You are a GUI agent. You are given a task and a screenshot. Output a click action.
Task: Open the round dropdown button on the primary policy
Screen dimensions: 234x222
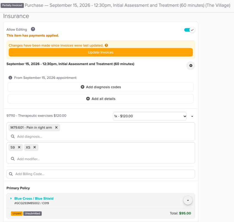(188, 200)
